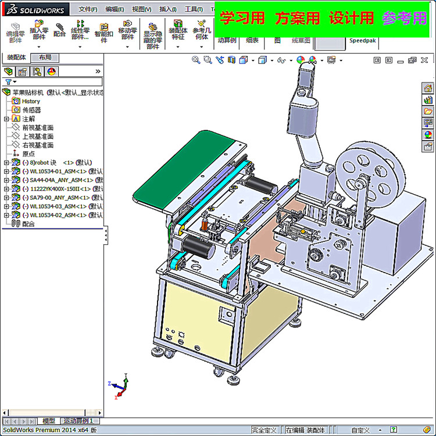
Task: Expand WL10534-02_ASM<1> tree node
Action: point(6,215)
